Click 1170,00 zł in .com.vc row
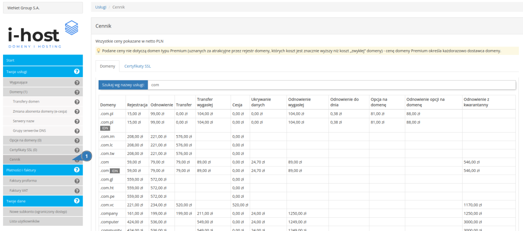The width and height of the screenshot is (523, 231). pyautogui.click(x=472, y=204)
